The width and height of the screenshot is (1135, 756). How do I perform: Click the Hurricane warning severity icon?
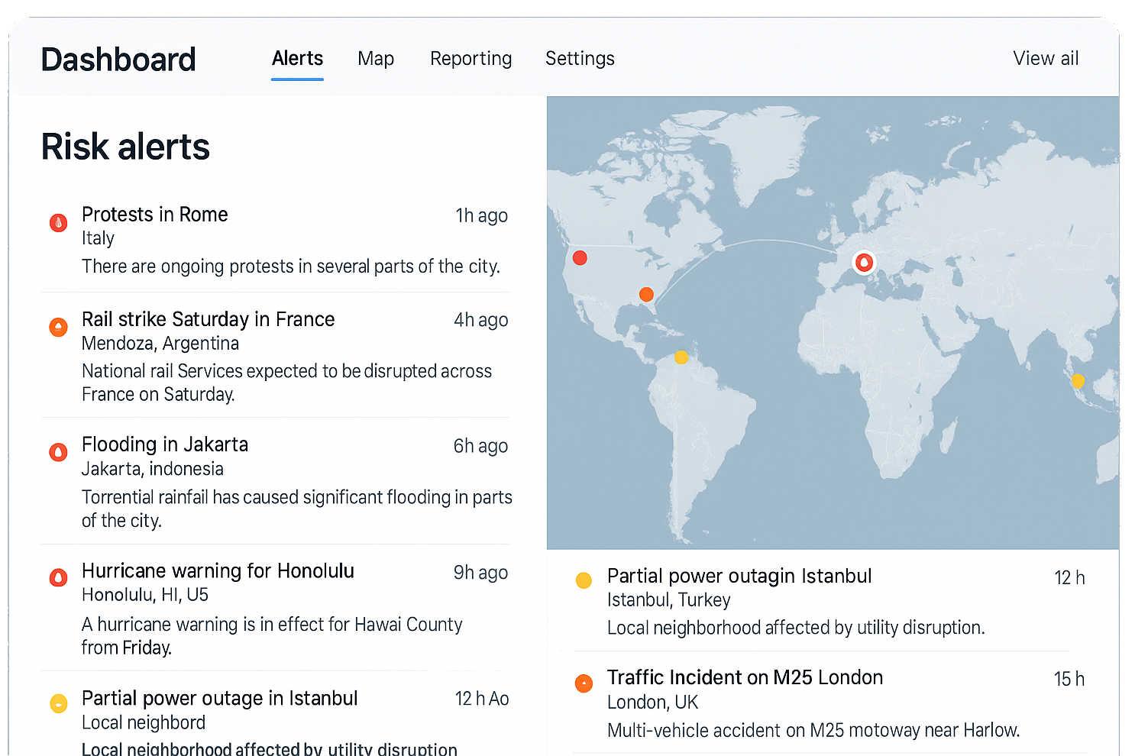[59, 578]
